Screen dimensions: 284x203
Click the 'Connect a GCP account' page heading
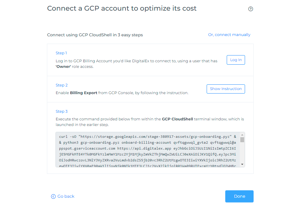tap(122, 8)
